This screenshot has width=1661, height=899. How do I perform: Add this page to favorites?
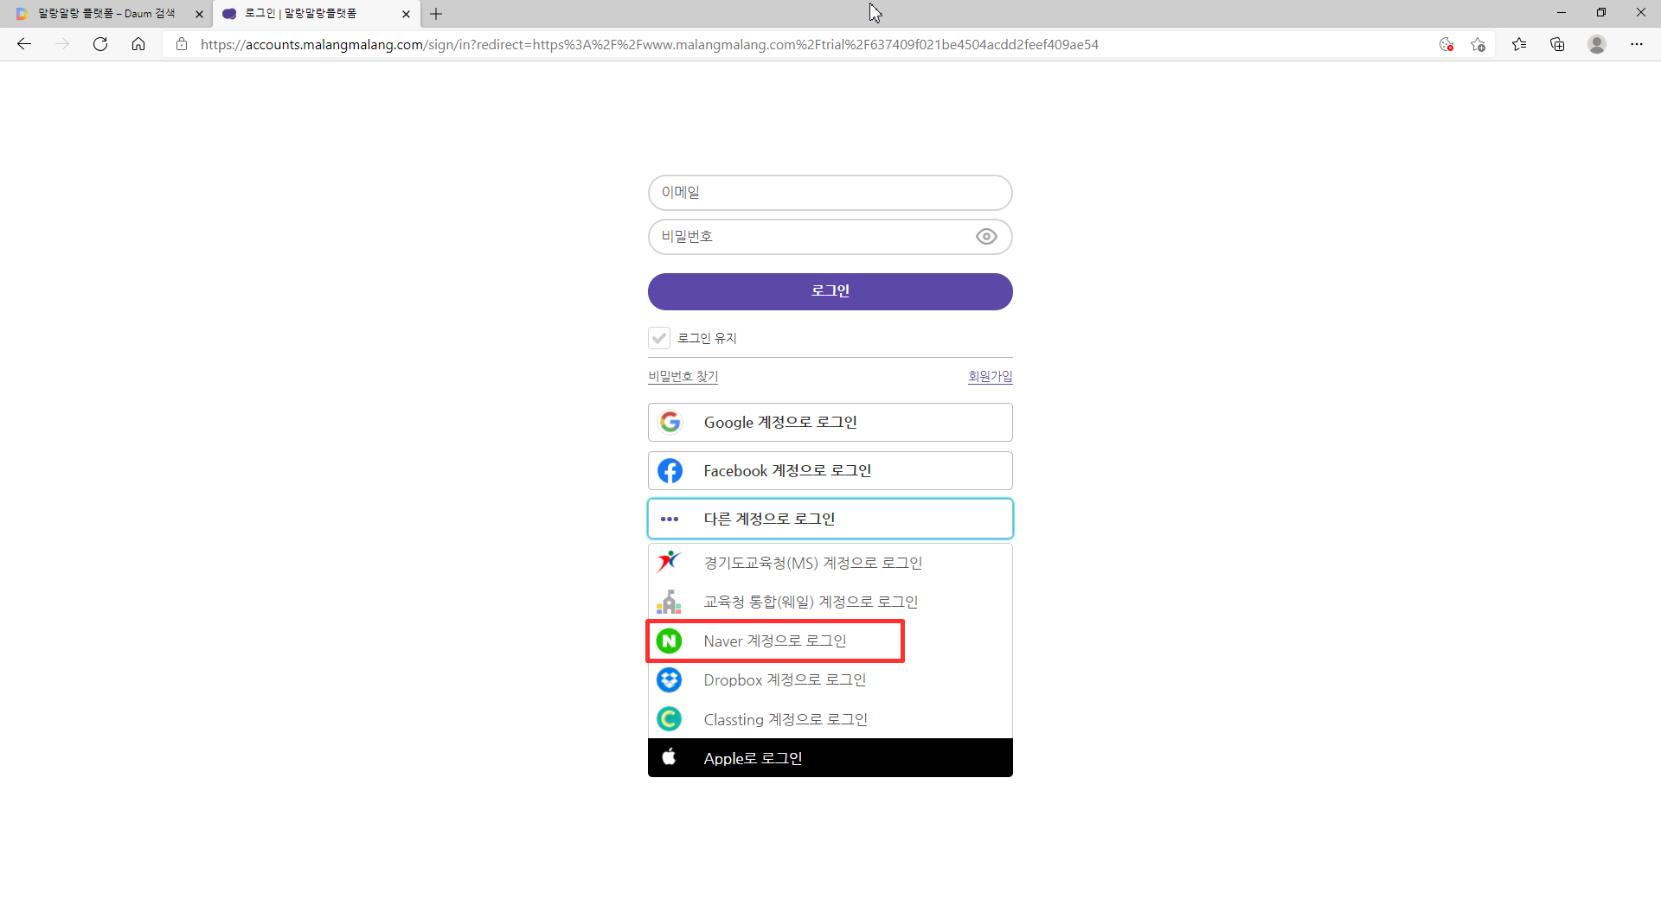pos(1478,44)
